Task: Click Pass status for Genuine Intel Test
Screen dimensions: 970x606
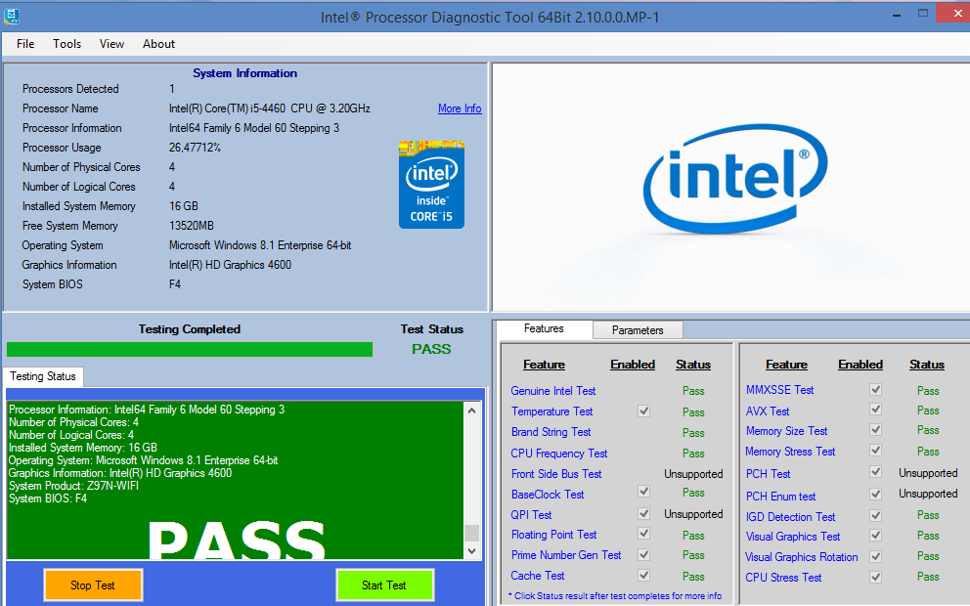Action: point(693,391)
